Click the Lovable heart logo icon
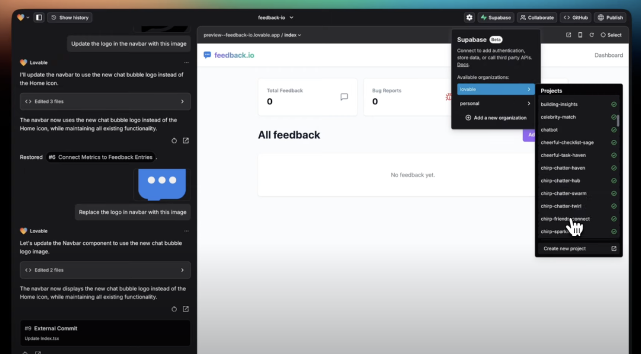The image size is (641, 354). 20,18
